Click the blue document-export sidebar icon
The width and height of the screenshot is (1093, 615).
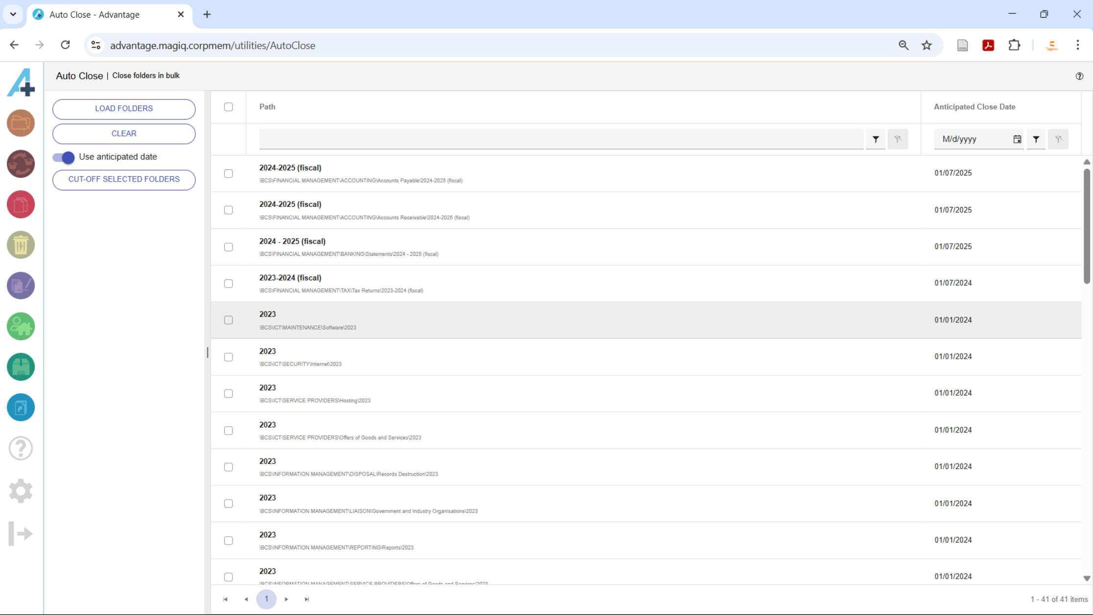[21, 407]
